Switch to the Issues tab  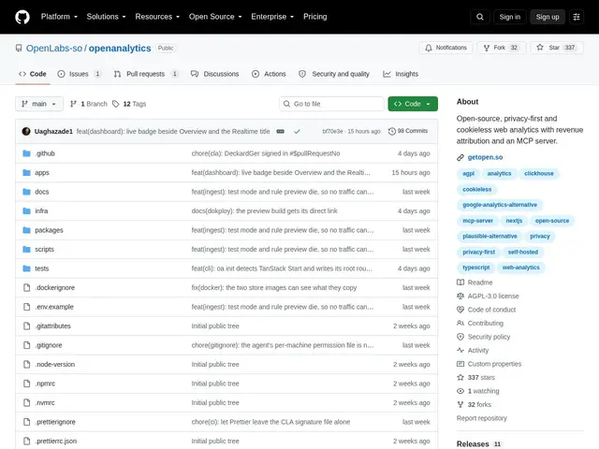click(x=80, y=74)
